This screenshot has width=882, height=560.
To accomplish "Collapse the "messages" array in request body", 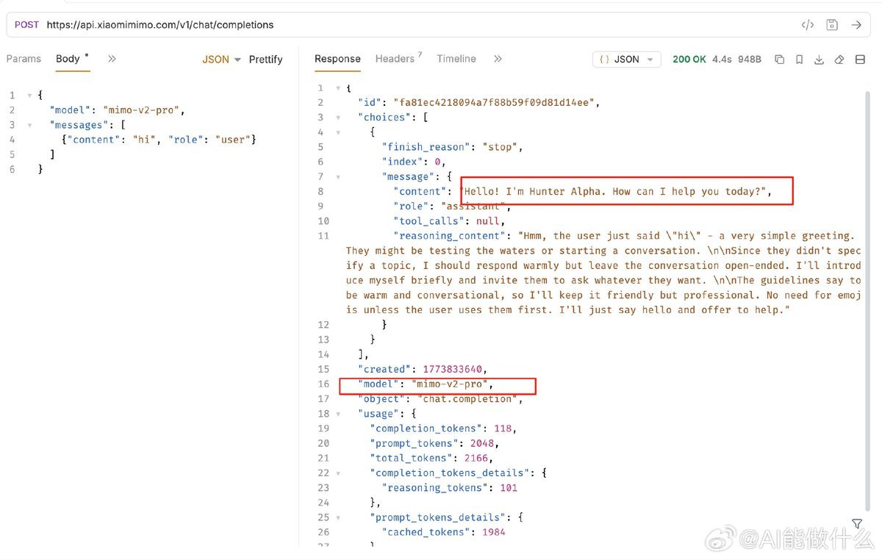I will point(29,125).
